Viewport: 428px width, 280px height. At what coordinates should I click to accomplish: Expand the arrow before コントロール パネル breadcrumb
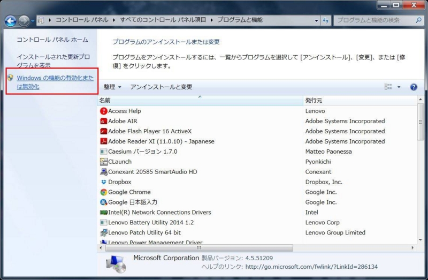pos(50,20)
